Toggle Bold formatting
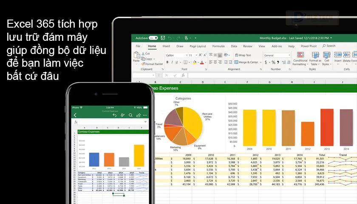The width and height of the screenshot is (357, 204). coord(167,62)
